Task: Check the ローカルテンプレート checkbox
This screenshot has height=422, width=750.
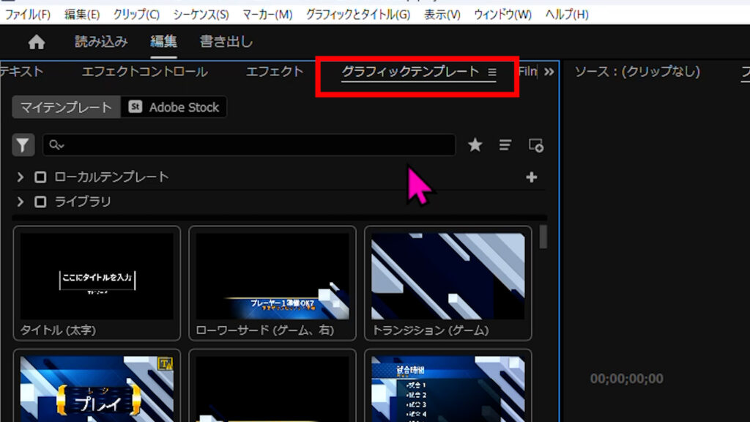Action: coord(40,177)
